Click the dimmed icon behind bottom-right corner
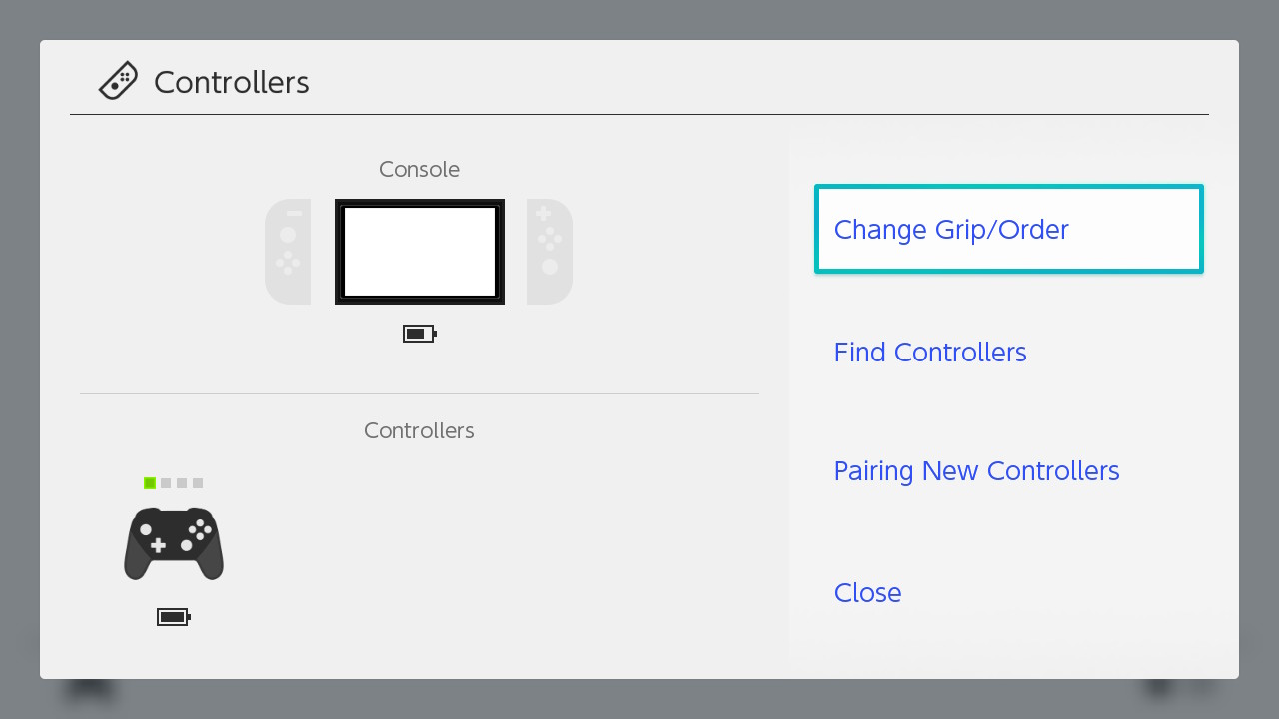Screen dimensions: 1279x719 [x=1159, y=687]
